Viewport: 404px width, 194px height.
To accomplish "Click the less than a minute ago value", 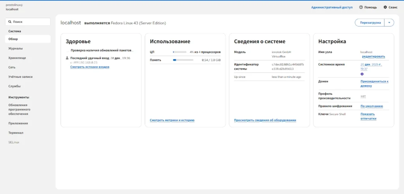I will pos(286,77).
